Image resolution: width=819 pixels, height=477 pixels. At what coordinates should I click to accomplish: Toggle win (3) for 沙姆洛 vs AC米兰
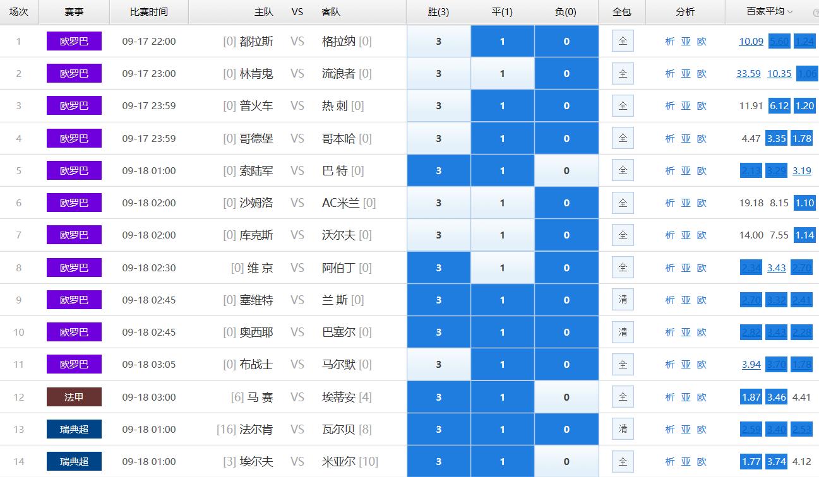(439, 203)
